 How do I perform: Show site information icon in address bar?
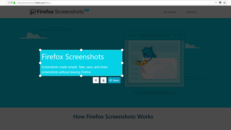9,3
